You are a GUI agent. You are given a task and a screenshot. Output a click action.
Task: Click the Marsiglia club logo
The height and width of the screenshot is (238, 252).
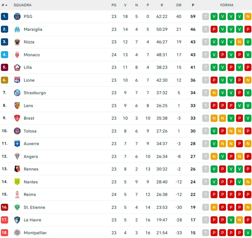(x=17, y=29)
